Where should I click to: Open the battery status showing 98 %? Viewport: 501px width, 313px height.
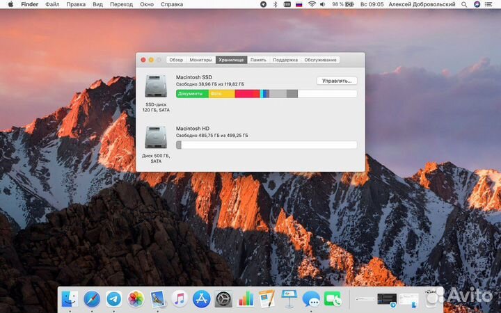(x=343, y=4)
